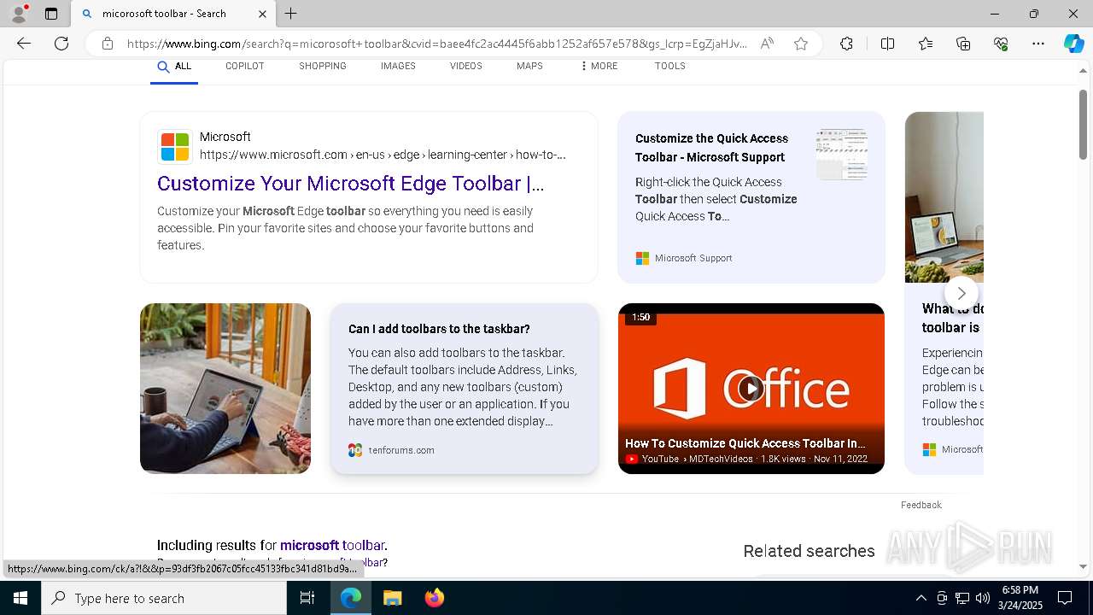Viewport: 1093px width, 615px height.
Task: Click the taskbar clock showing 6:58 PM
Action: click(1022, 598)
